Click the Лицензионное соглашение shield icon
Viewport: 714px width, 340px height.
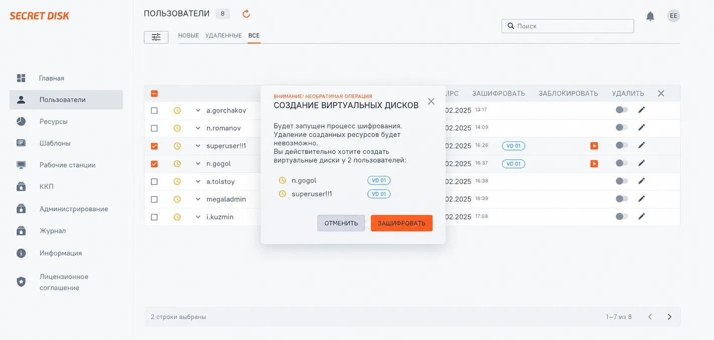[21, 282]
